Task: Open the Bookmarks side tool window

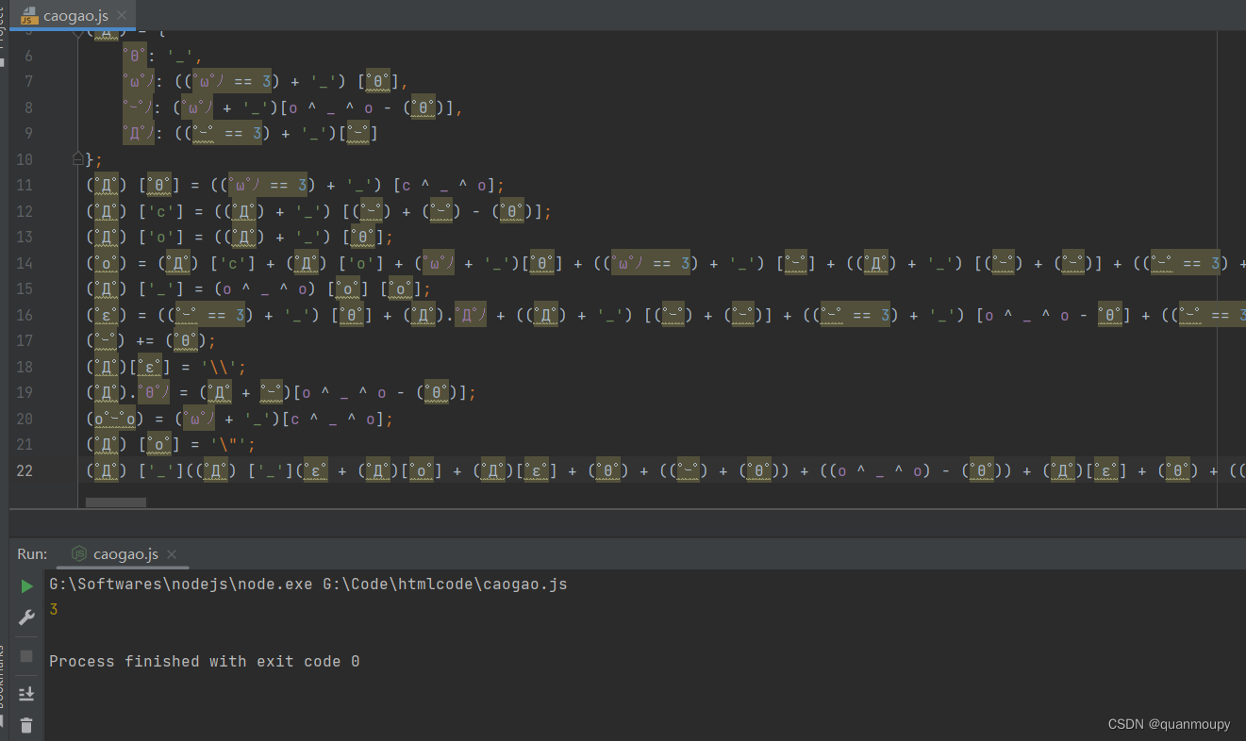Action: click(3, 675)
